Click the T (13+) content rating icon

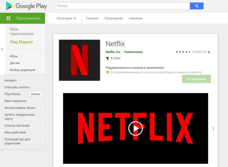tap(107, 59)
